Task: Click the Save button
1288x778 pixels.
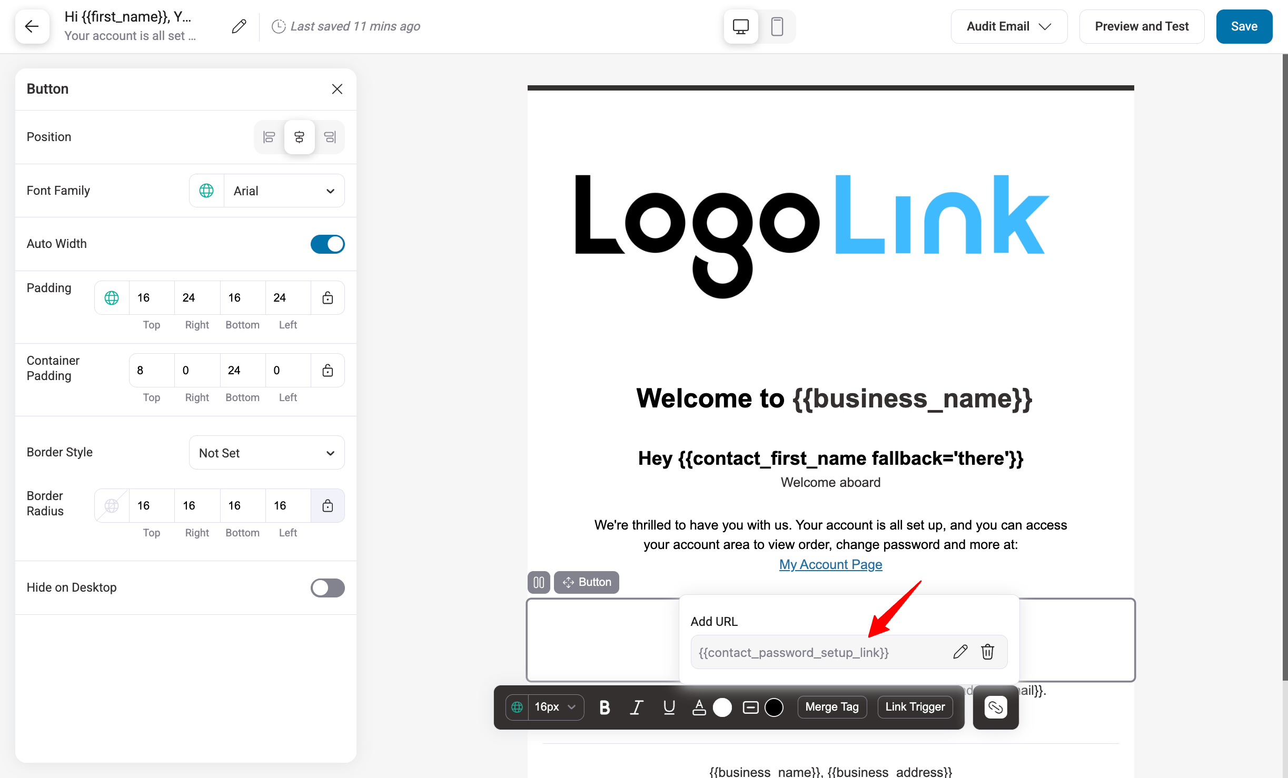Action: (1243, 26)
